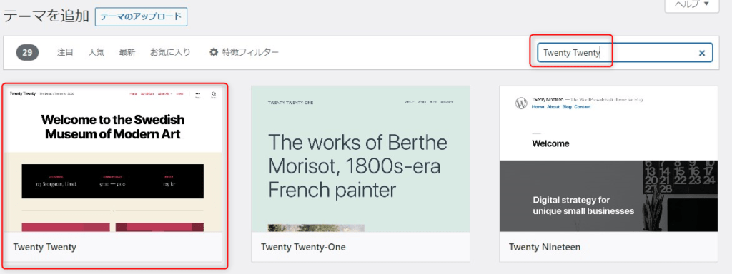Click the Twenty Twenty-One theme name label
This screenshot has height=274, width=732.
click(x=303, y=247)
